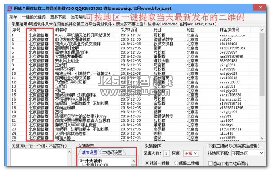Sort by the 发布时间 column header
The height and width of the screenshot is (171, 271).
(x=129, y=30)
